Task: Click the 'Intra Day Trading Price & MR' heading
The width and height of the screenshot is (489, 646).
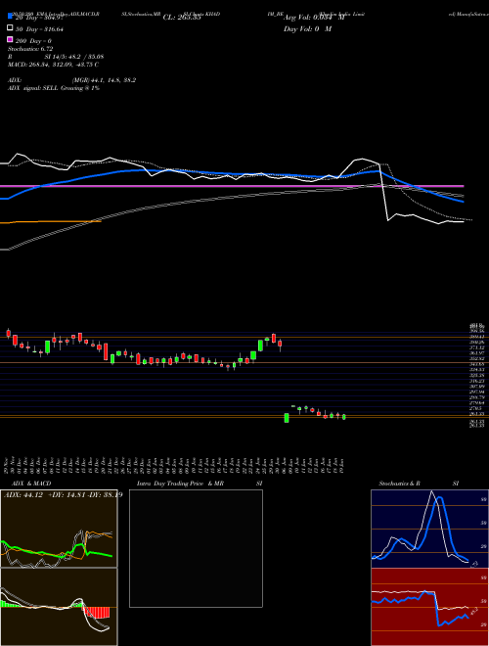Action: [x=180, y=484]
